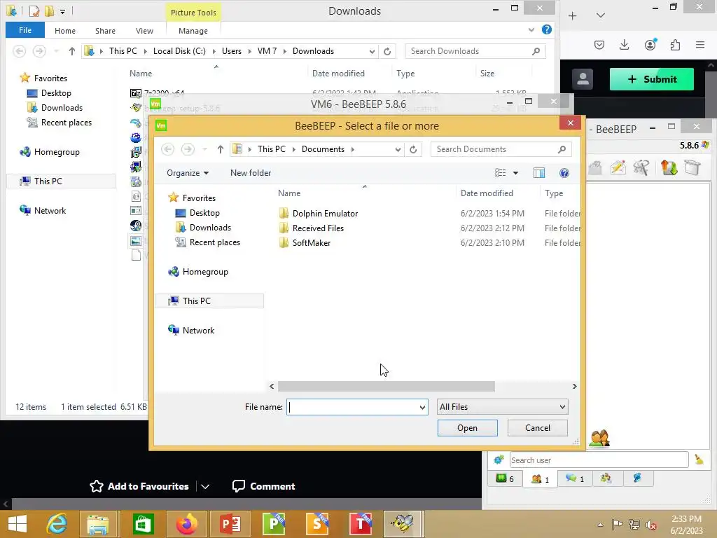Expand the dialog address bar history dropdown
717x538 pixels.
coord(398,149)
